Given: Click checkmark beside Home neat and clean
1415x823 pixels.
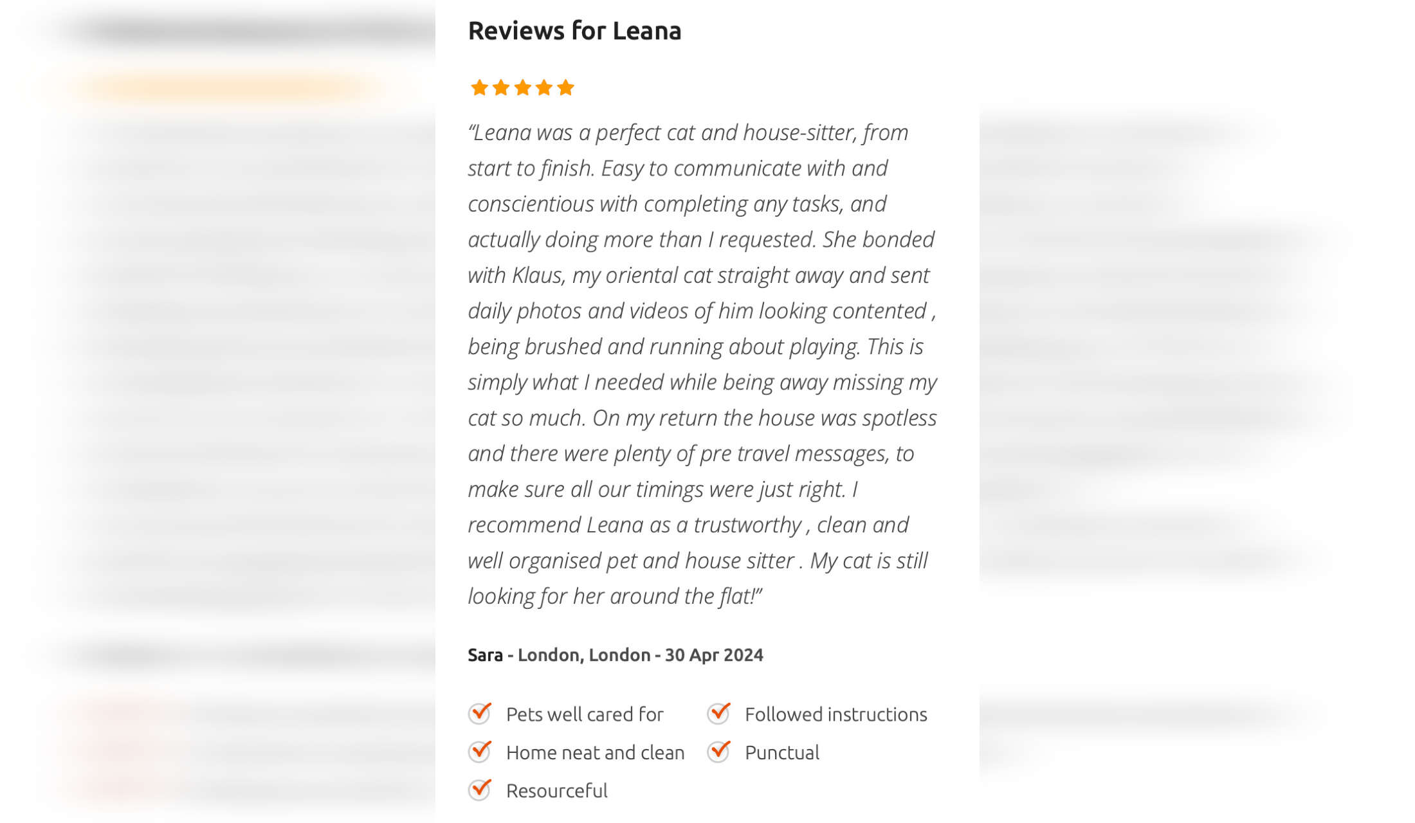Looking at the screenshot, I should coord(480,751).
